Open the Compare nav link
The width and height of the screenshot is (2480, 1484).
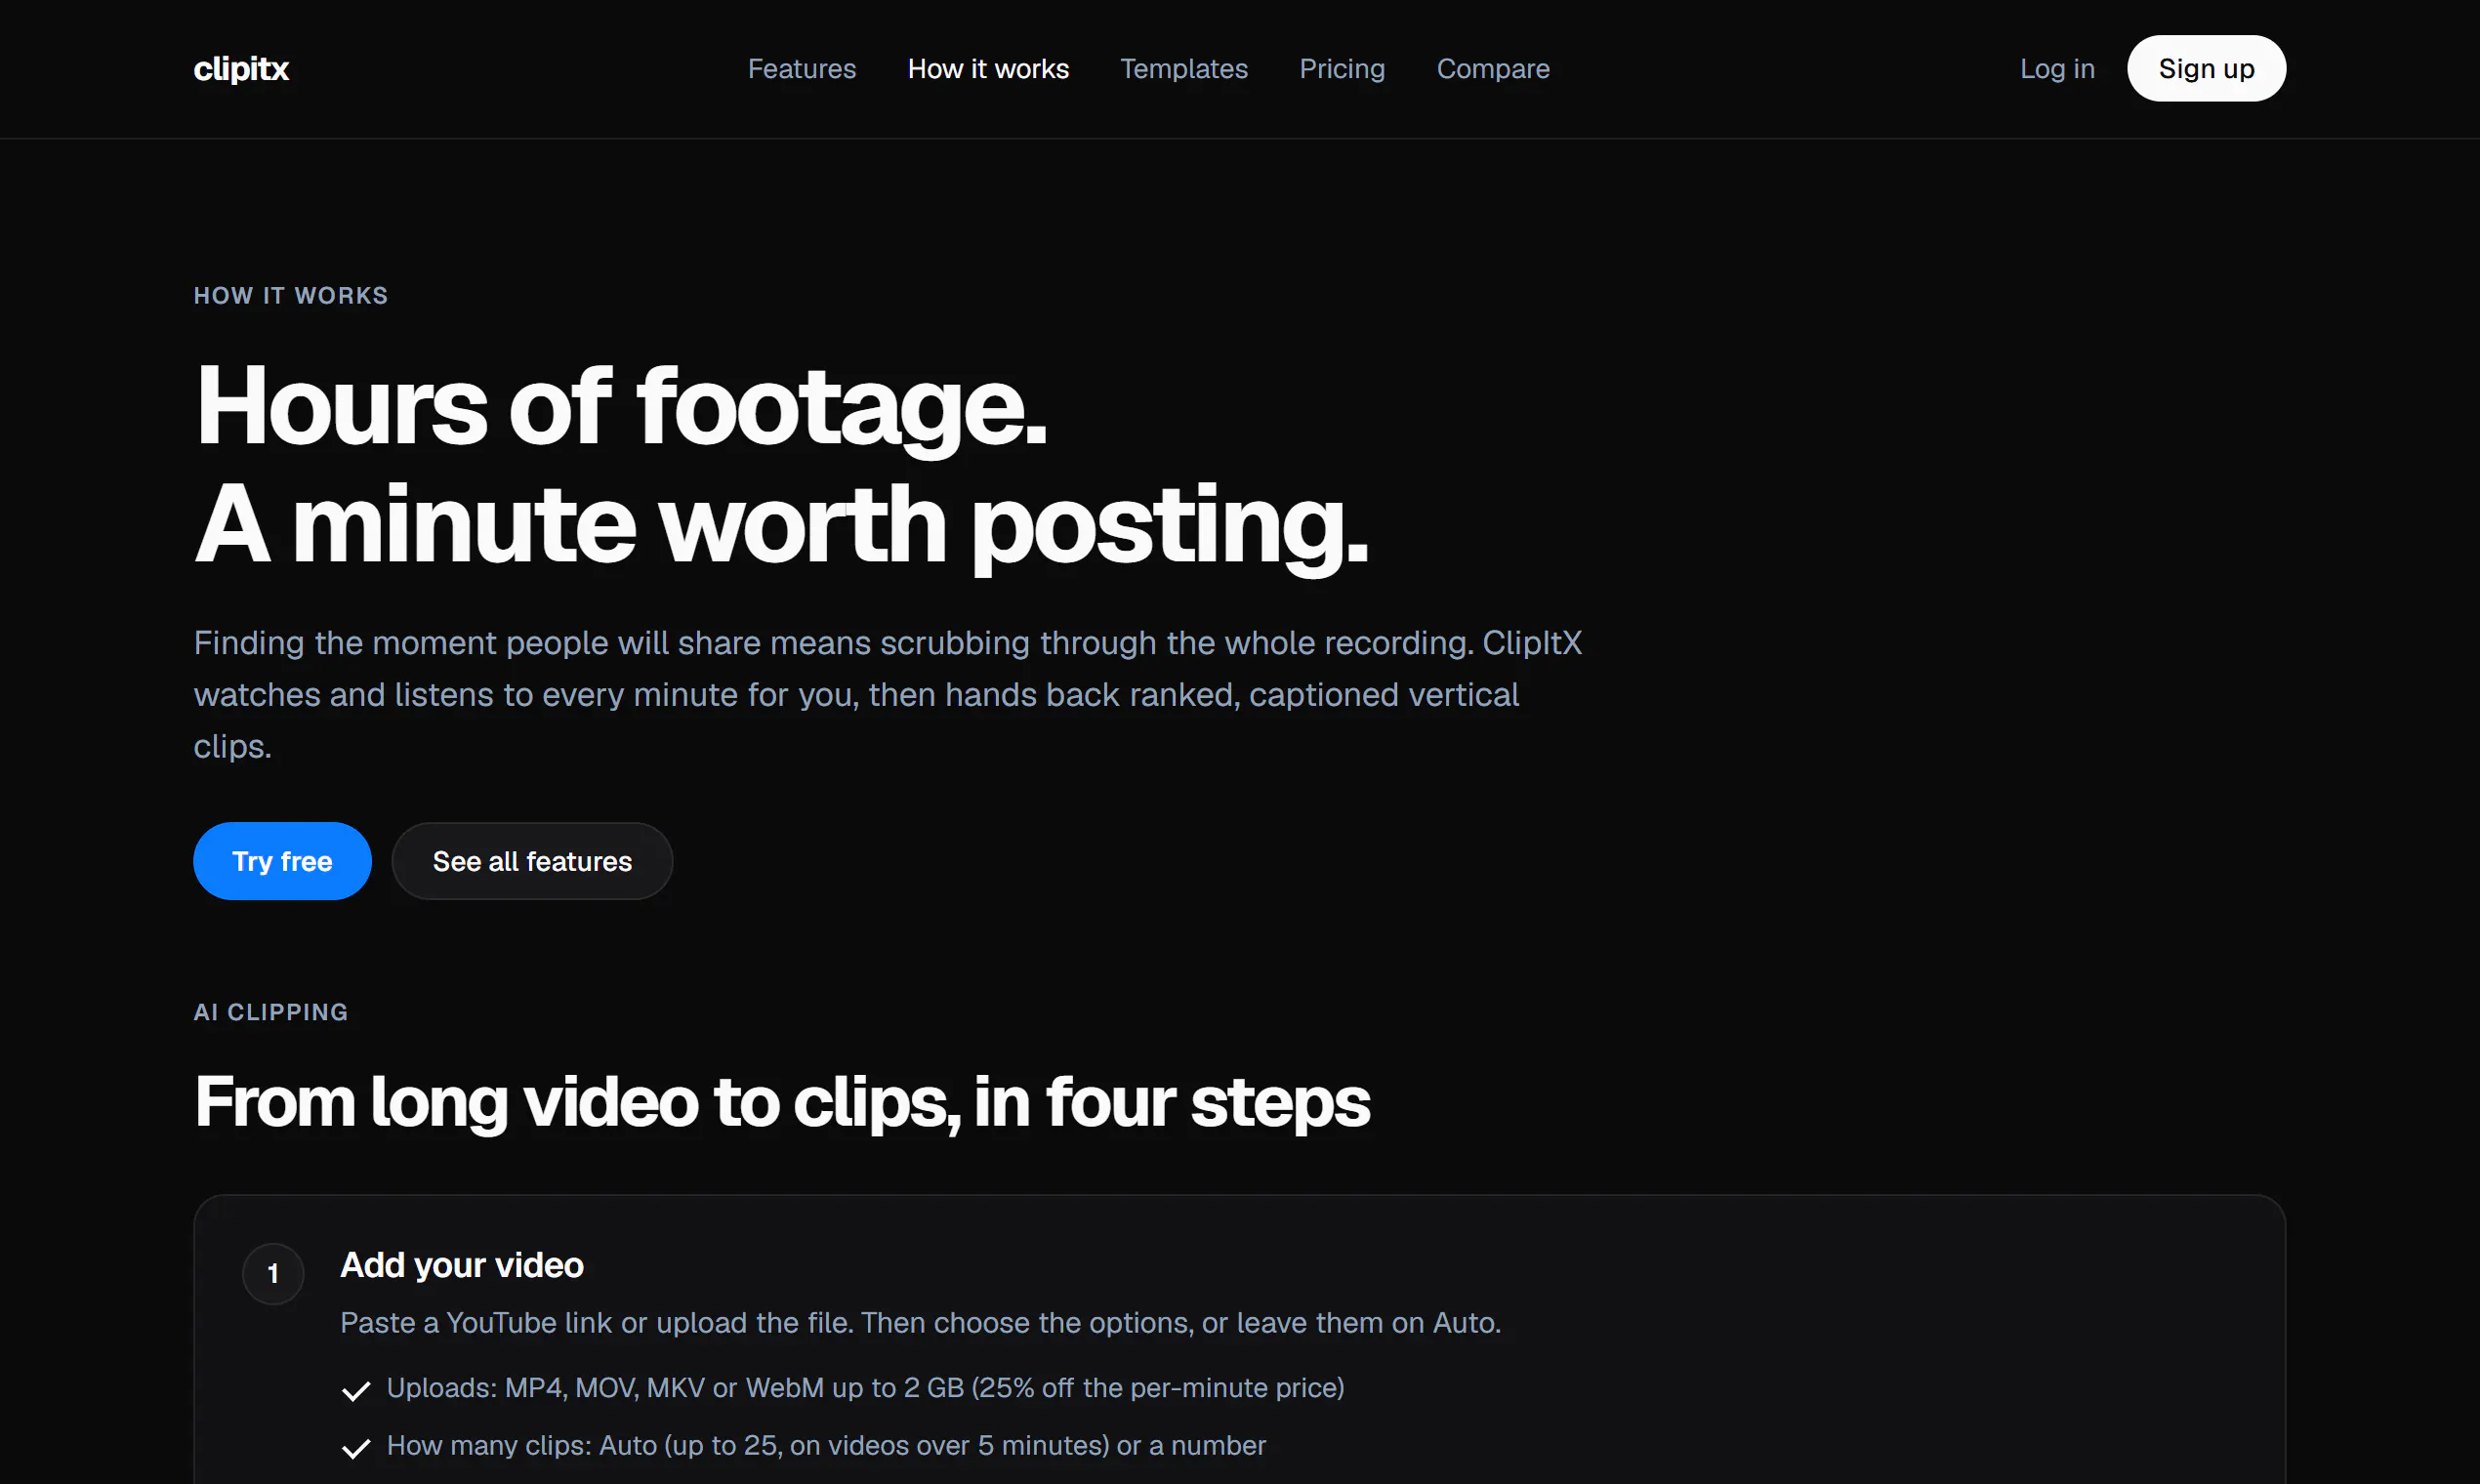1492,68
